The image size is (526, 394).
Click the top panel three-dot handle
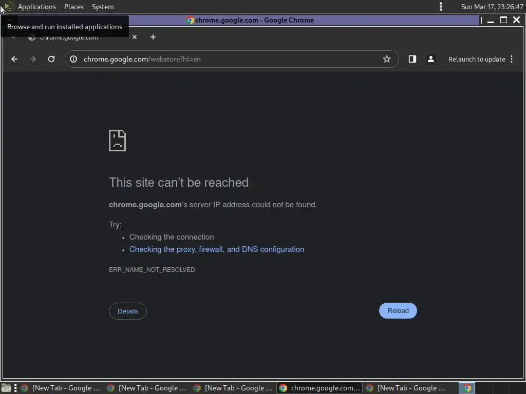coord(440,7)
